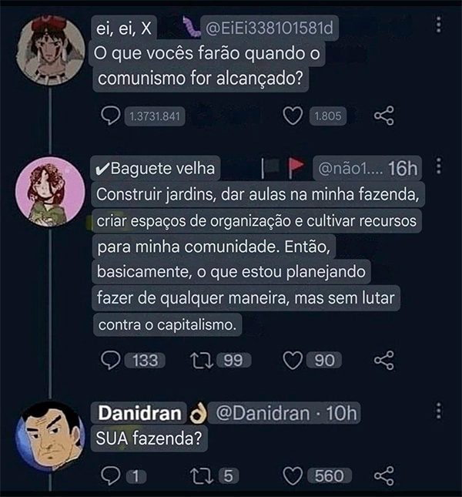Retweet Danidran's tweet with 5 retweets
The height and width of the screenshot is (497, 462).
click(x=202, y=476)
